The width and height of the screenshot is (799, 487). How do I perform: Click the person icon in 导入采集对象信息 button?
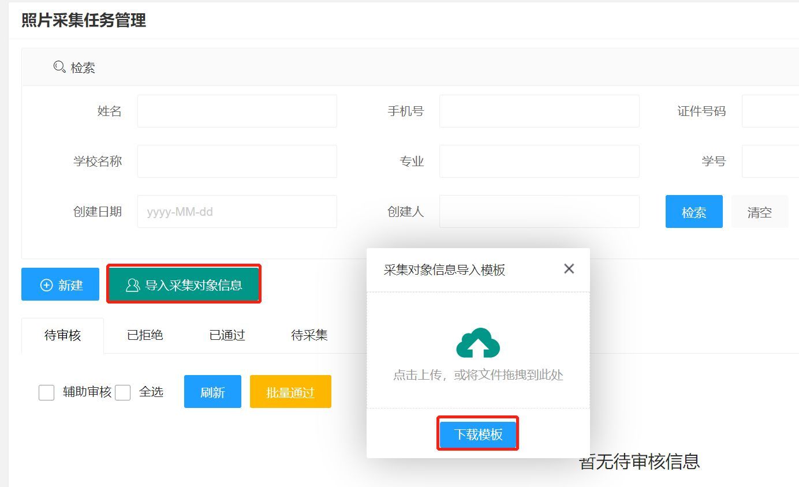pos(133,285)
